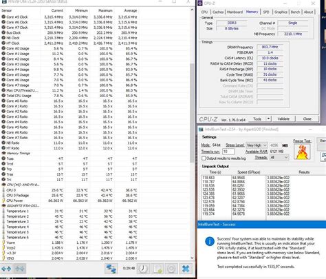Screen dimensions: 326x279
Task: Open the Bench tab in CPU-Z
Action: [295, 12]
